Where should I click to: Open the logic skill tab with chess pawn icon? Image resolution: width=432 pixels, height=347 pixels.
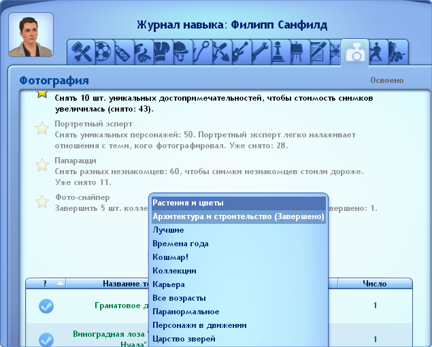[x=280, y=52]
